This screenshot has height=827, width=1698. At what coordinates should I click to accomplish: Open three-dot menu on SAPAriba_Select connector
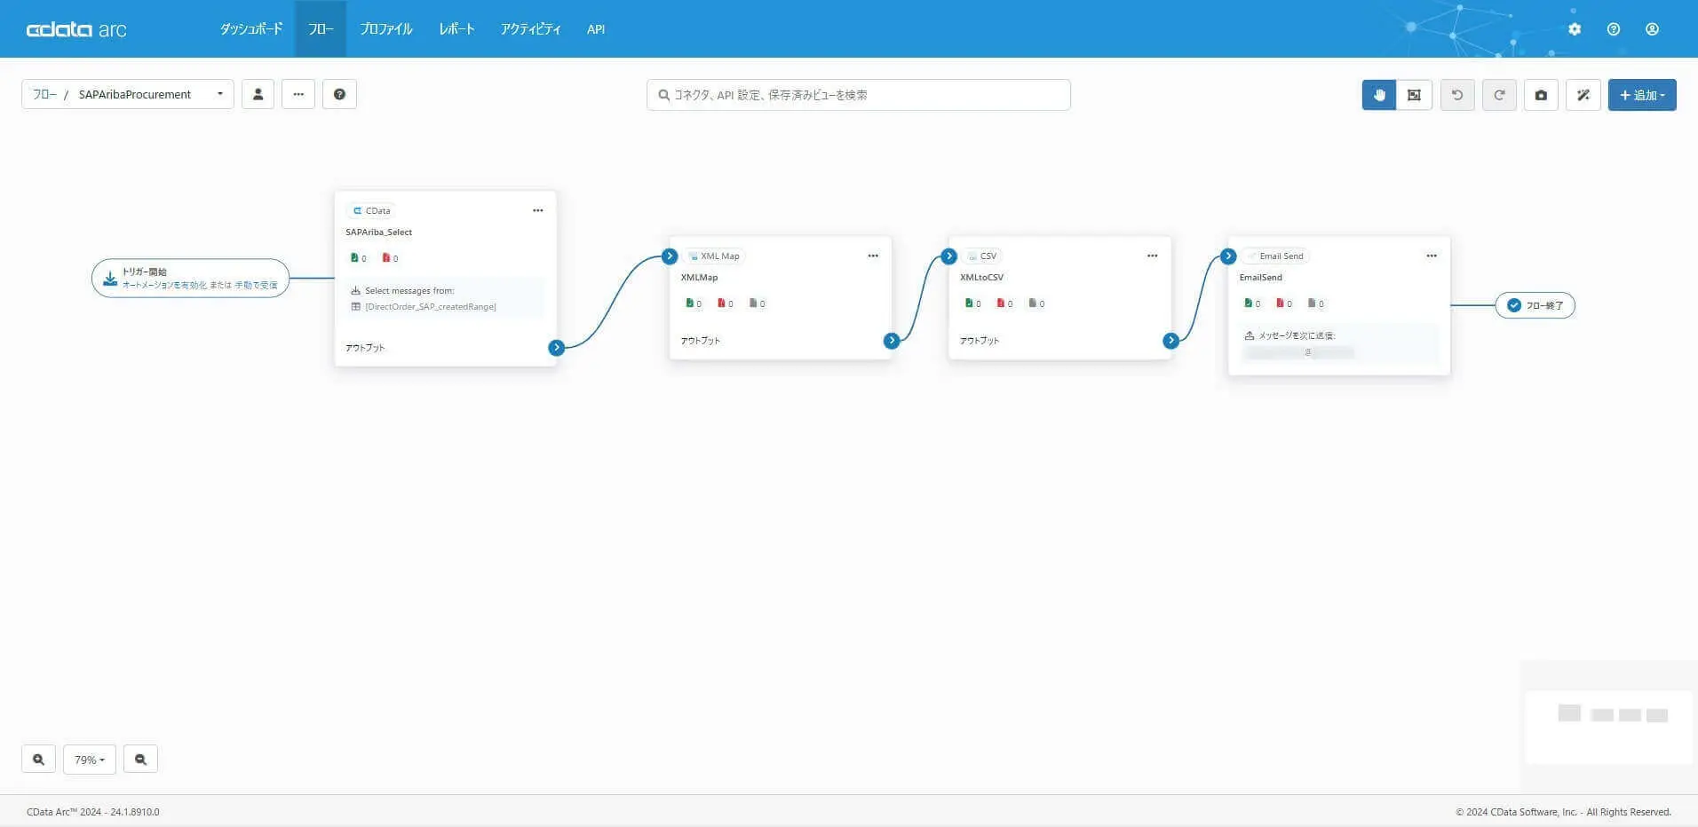[x=537, y=210]
